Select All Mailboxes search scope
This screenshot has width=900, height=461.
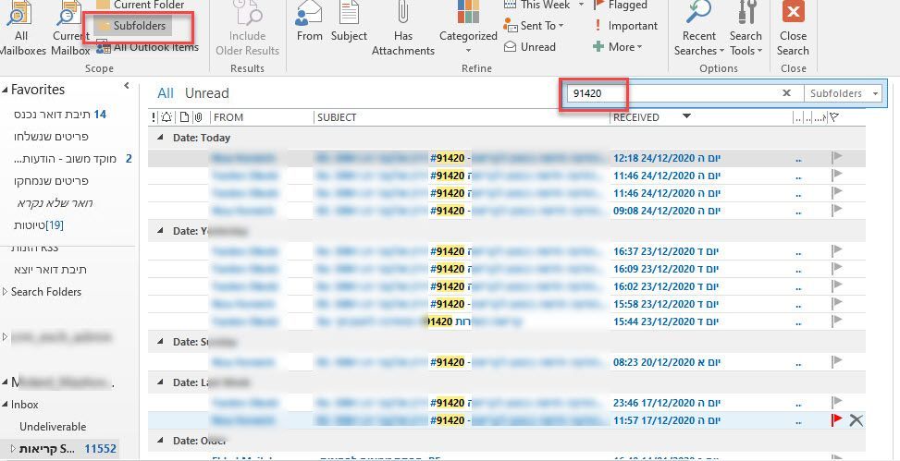pos(21,29)
